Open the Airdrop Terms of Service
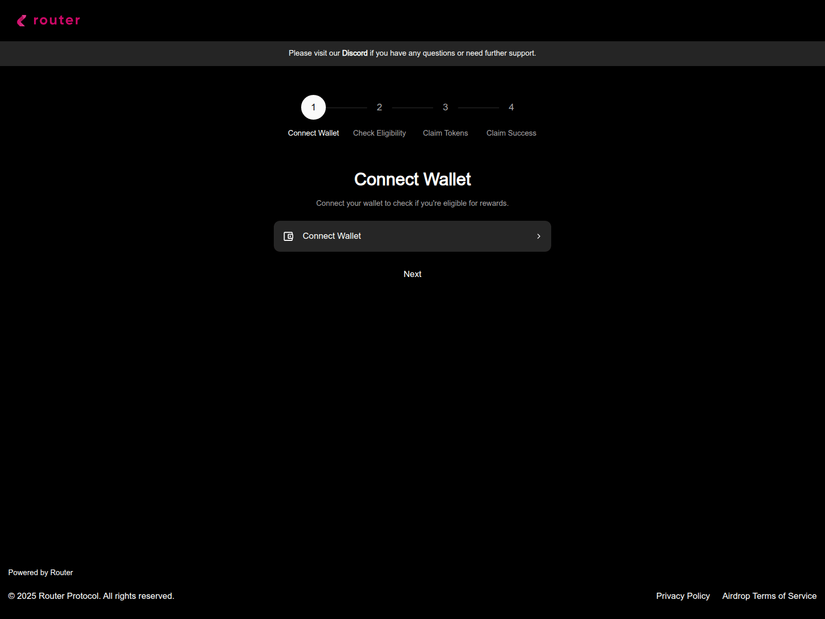The image size is (825, 619). (769, 596)
